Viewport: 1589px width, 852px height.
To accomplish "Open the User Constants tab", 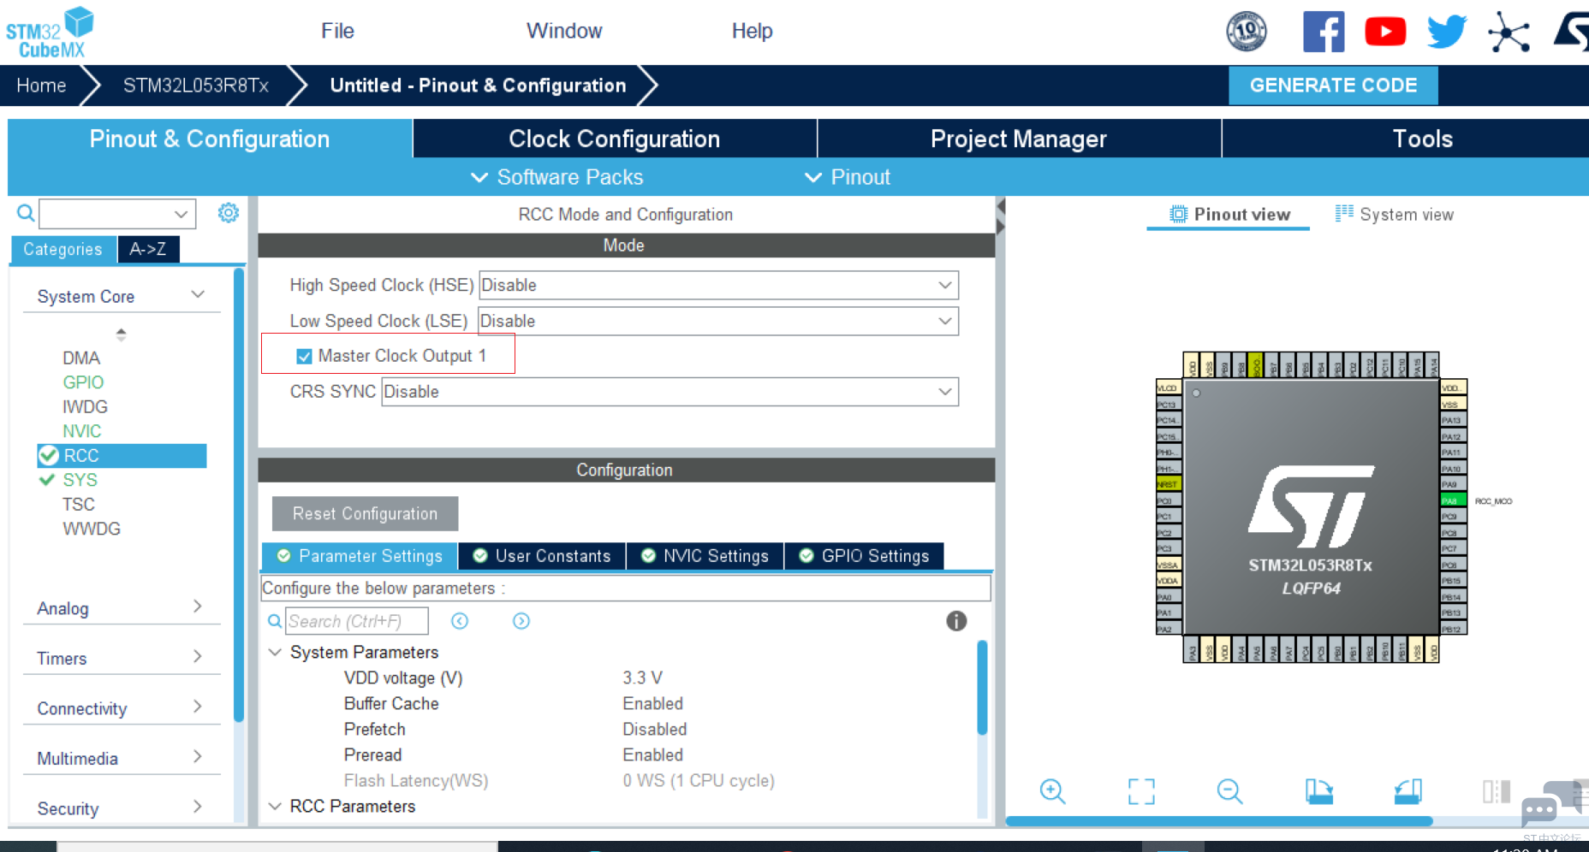I will (x=542, y=556).
